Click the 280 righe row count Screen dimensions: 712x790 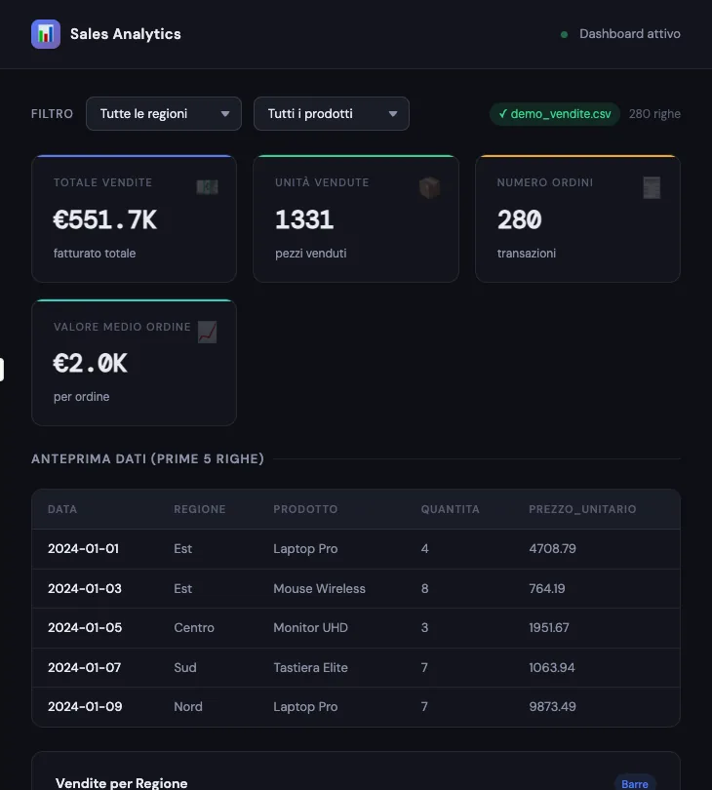(654, 114)
